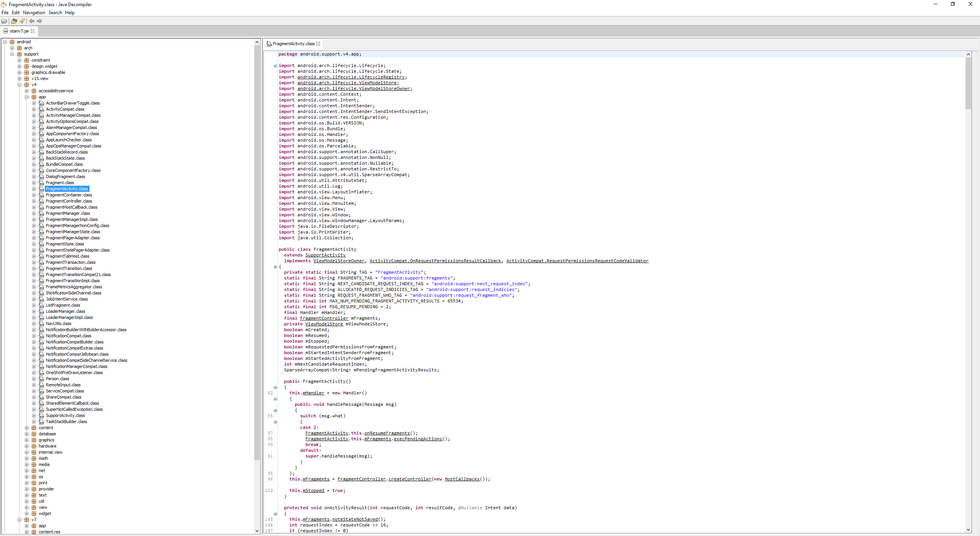The width and height of the screenshot is (980, 536).
Task: Expand the arch package in the tree
Action: pyautogui.click(x=12, y=48)
